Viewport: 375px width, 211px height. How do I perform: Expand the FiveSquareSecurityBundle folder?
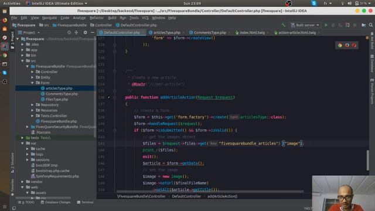coord(28,127)
